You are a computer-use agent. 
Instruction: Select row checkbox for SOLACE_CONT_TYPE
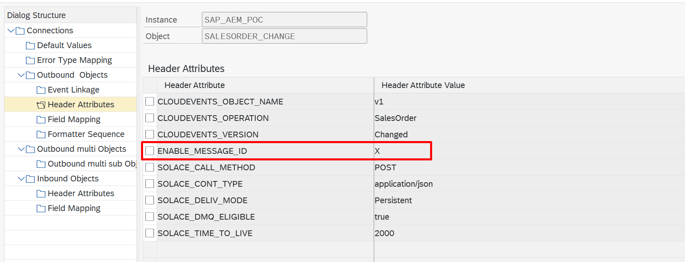(x=150, y=184)
